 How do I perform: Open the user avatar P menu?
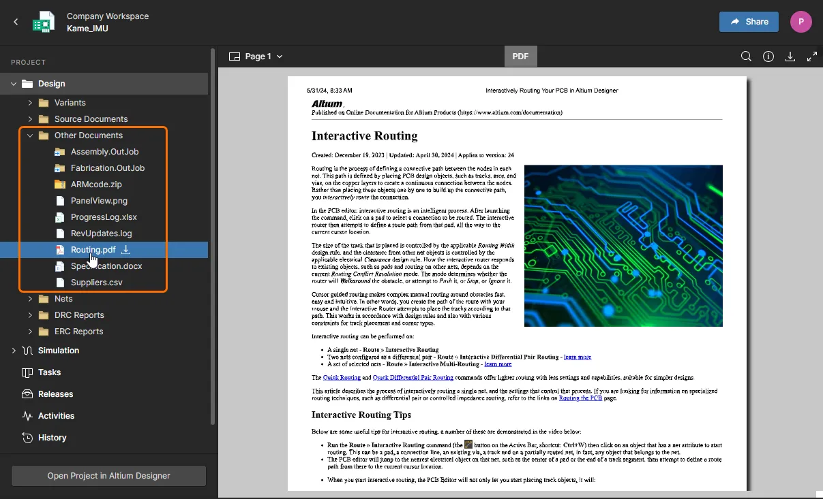[x=800, y=22]
